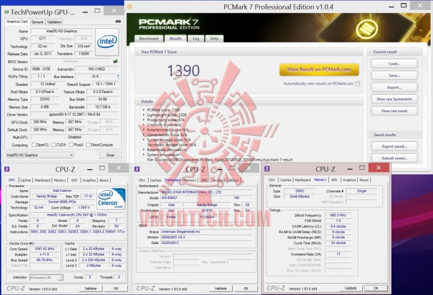Click the Driver Version field in GPU-Z
The height and width of the screenshot is (295, 433).
(75, 115)
